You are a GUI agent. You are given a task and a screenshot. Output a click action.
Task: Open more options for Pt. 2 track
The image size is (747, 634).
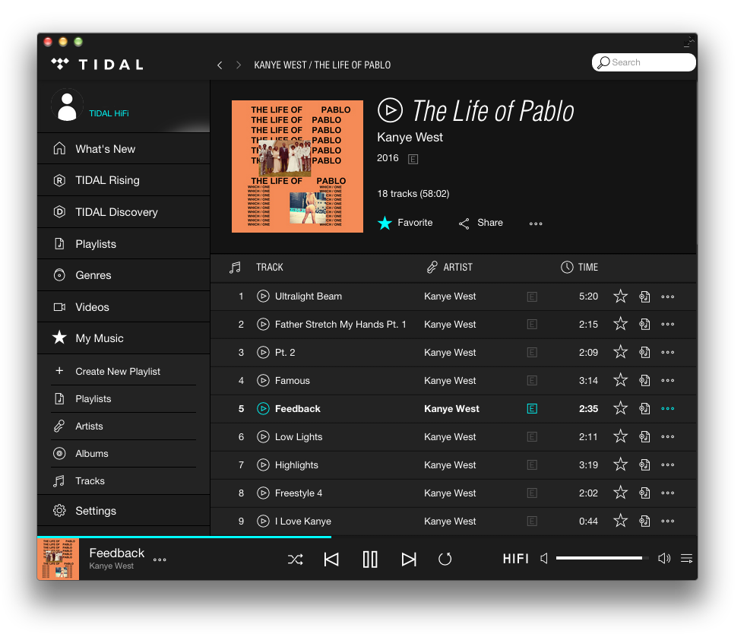tap(667, 353)
